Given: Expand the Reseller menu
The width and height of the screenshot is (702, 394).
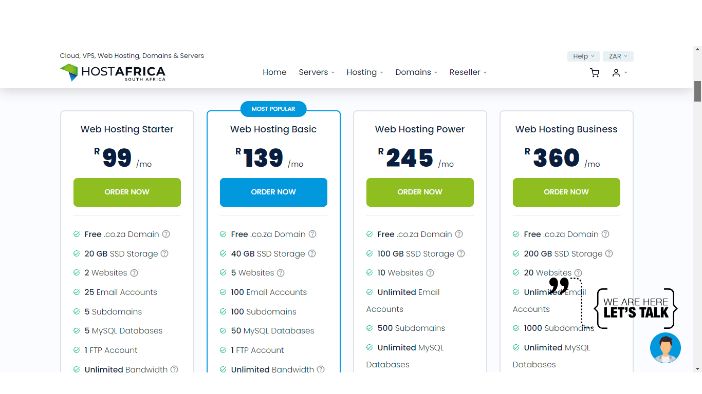Looking at the screenshot, I should [468, 72].
